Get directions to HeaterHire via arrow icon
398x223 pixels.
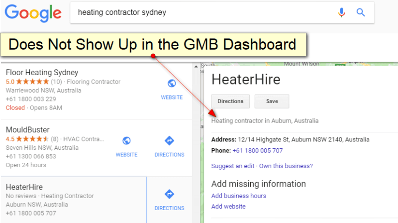click(169, 194)
